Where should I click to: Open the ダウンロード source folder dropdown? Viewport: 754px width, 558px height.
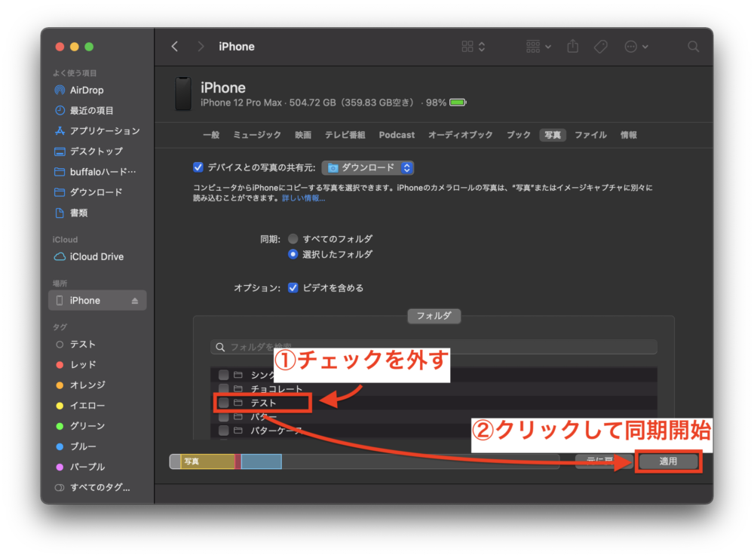coord(368,167)
